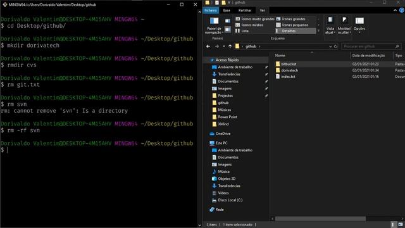Open Músicas folder in sidebar
405x228 pixels.
[225, 110]
